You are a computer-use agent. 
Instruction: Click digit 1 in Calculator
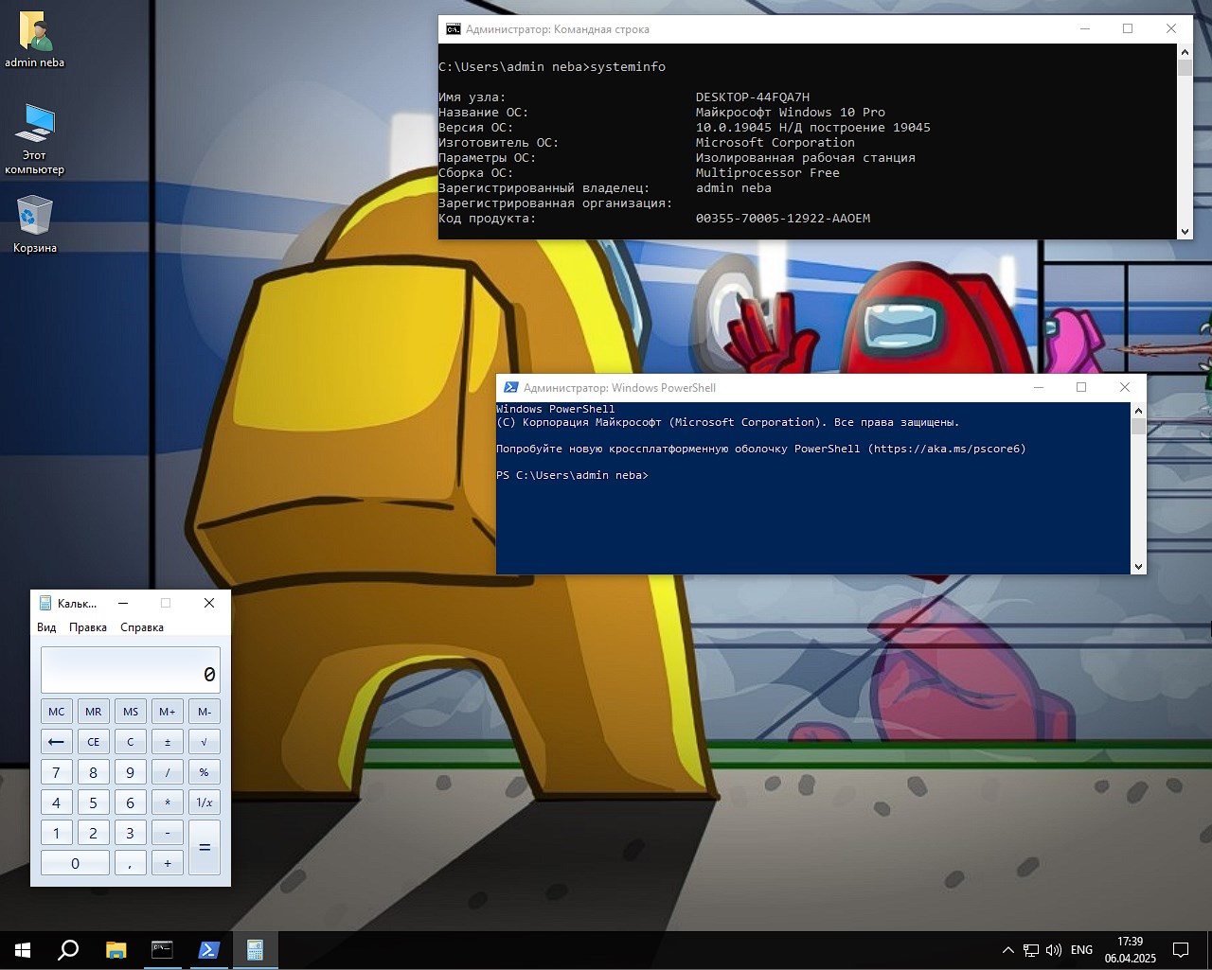57,833
